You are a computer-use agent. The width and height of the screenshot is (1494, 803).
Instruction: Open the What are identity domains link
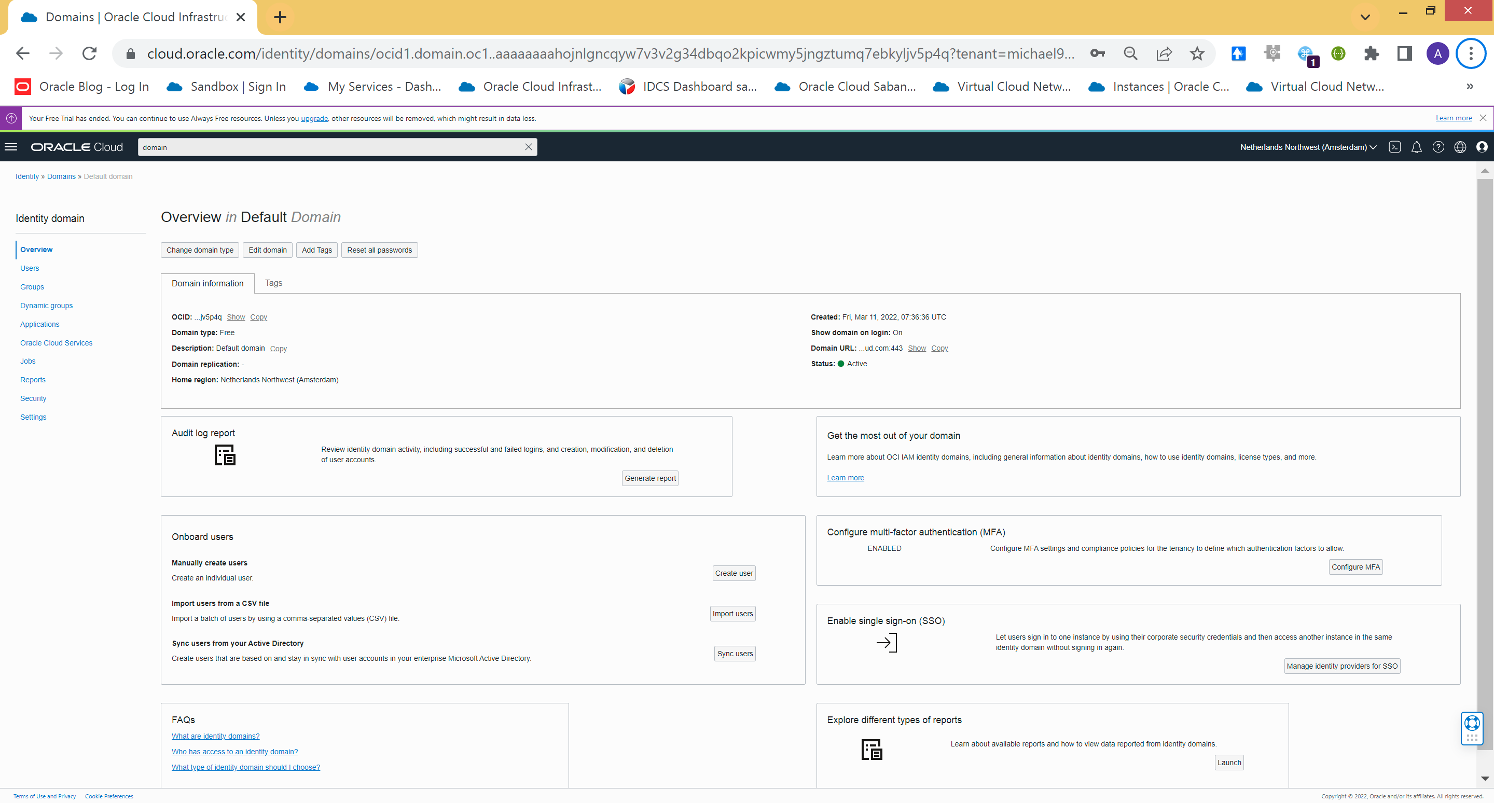click(215, 736)
